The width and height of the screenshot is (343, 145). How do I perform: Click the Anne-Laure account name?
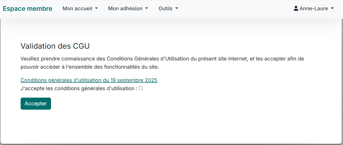click(314, 8)
